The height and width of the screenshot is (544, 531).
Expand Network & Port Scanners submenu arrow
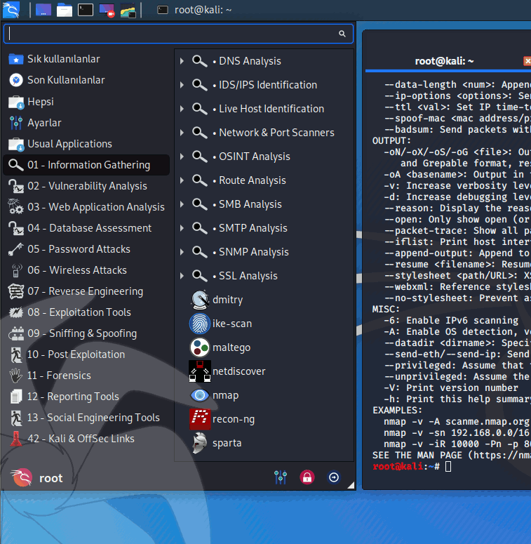(182, 133)
